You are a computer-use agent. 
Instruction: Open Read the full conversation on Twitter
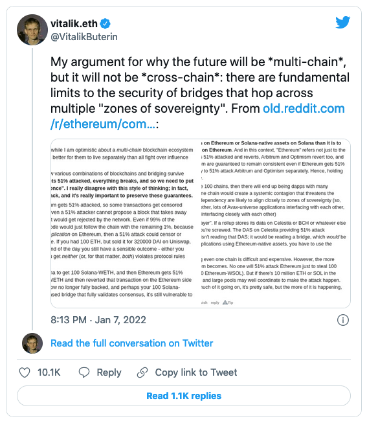pos(131,343)
